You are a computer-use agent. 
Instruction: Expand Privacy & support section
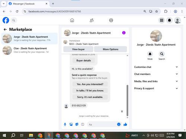click(x=156, y=88)
